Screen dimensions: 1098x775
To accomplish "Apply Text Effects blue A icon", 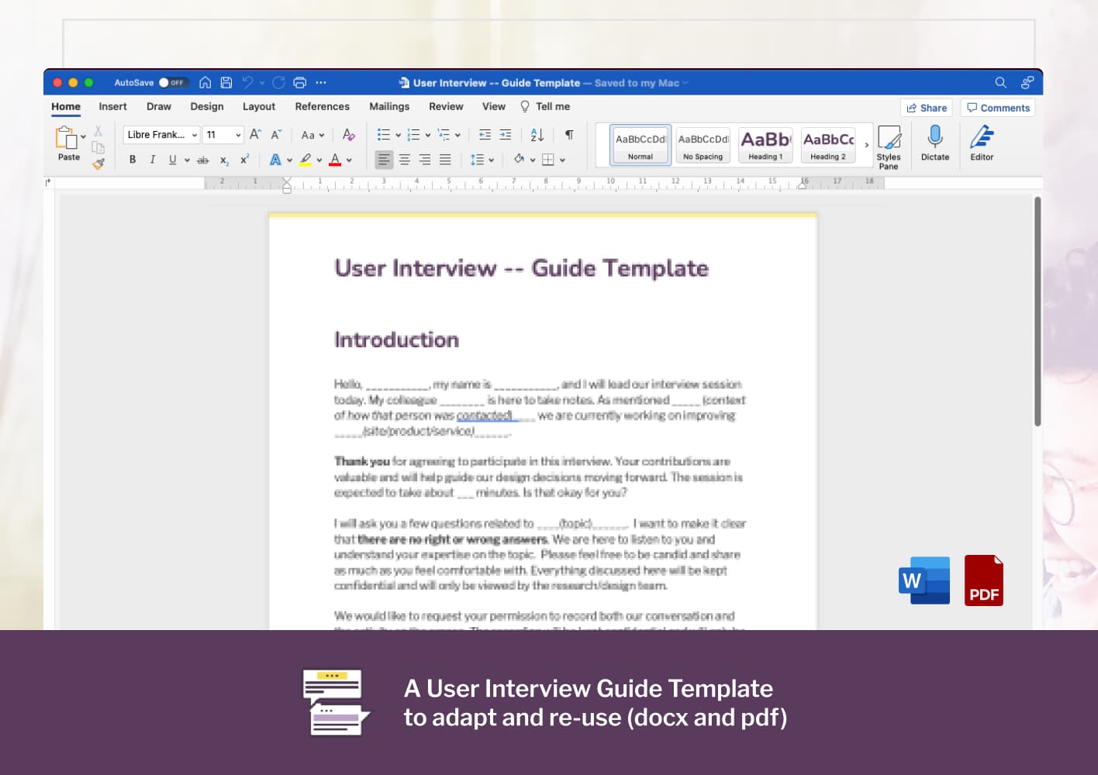I will 275,160.
